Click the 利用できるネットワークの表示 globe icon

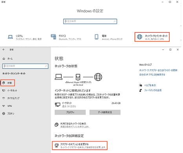coord(57,125)
